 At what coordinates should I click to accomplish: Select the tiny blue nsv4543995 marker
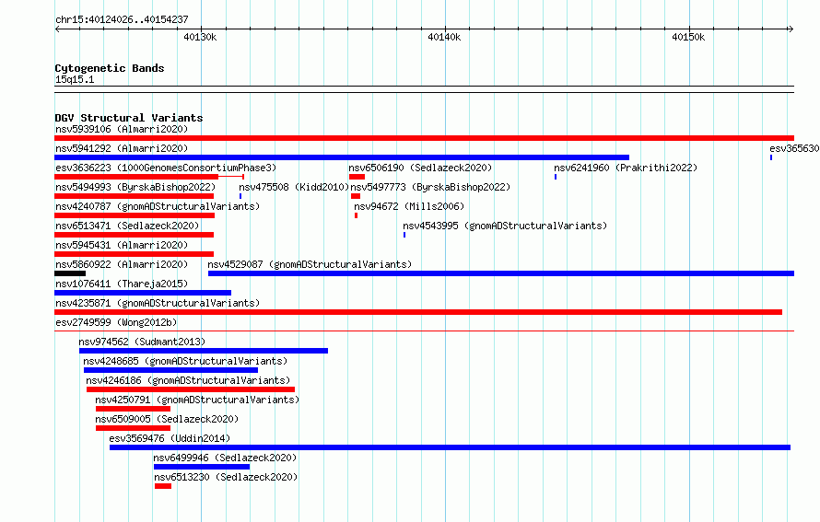tap(404, 235)
